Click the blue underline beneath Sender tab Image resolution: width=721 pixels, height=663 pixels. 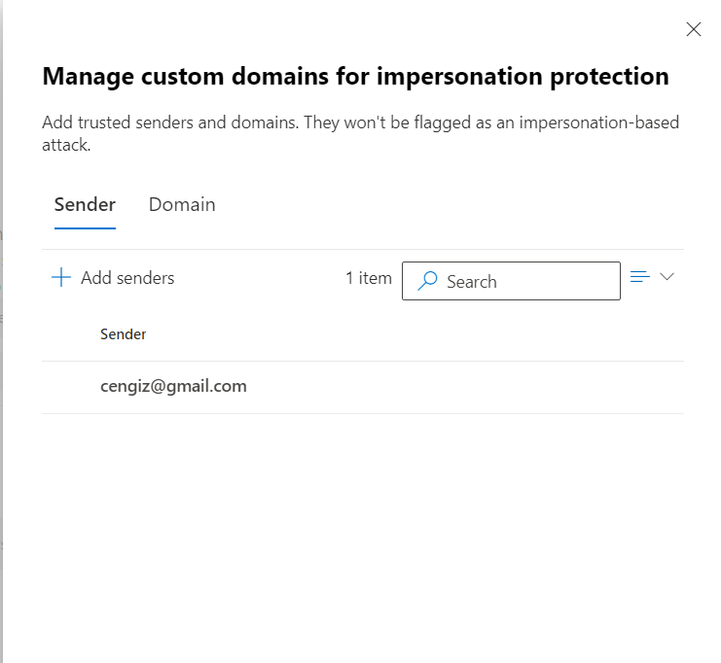click(85, 228)
